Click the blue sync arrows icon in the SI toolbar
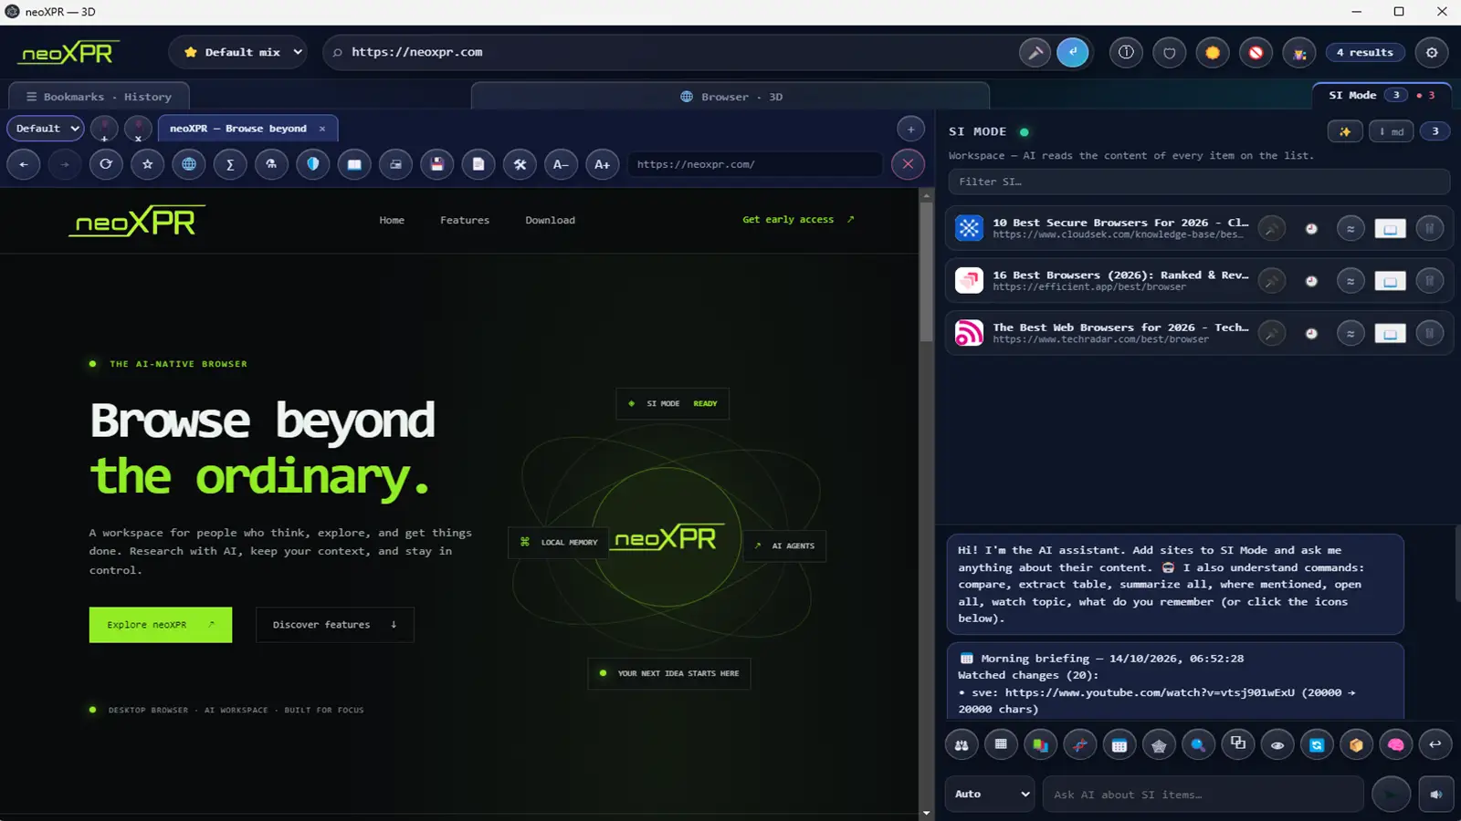Image resolution: width=1461 pixels, height=821 pixels. coord(1317,744)
